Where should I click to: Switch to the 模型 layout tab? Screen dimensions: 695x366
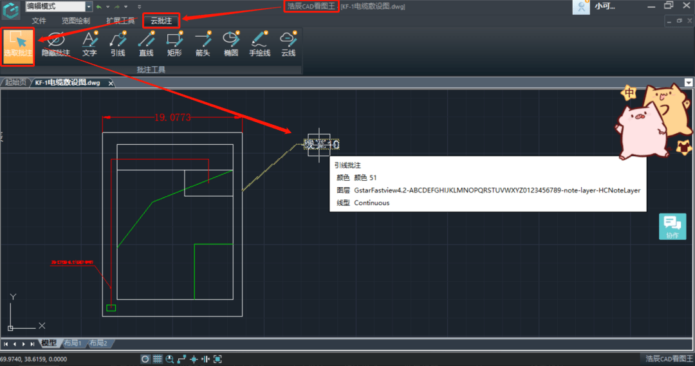(x=49, y=343)
